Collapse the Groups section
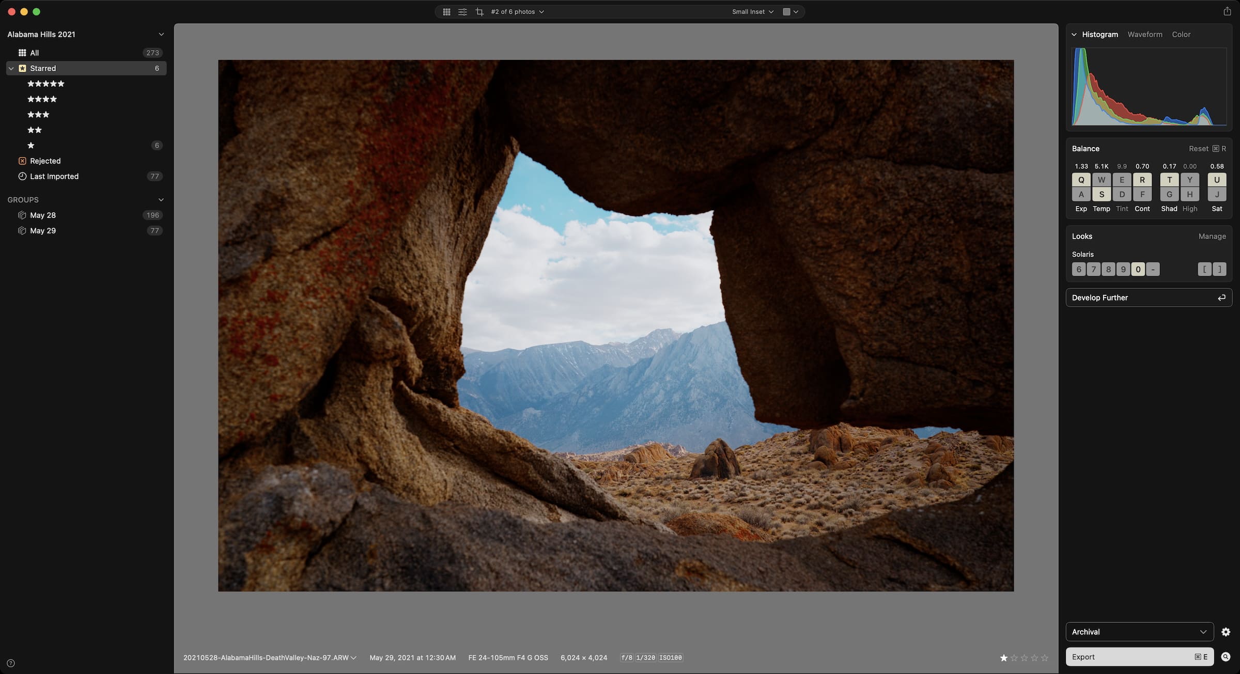The width and height of the screenshot is (1240, 674). coord(161,199)
